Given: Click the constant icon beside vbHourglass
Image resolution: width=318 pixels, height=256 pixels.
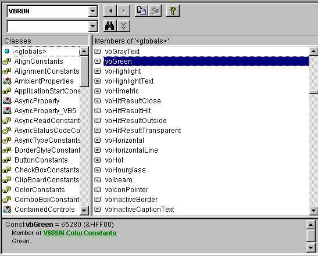Looking at the screenshot, I should pyautogui.click(x=98, y=170).
